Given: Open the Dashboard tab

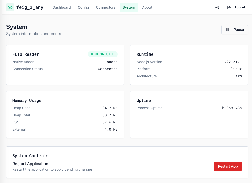Looking at the screenshot, I should tap(61, 7).
